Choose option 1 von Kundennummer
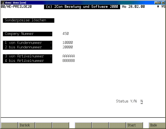The image size is (166, 129). click(x=28, y=43)
